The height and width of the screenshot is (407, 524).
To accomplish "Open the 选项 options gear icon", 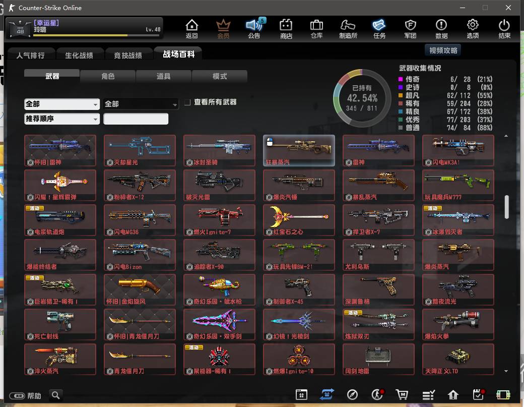I will (473, 29).
